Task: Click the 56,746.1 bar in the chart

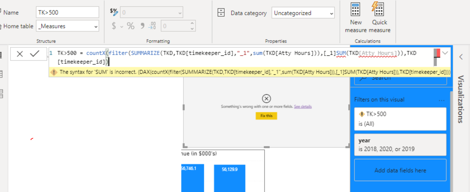Action: point(192,178)
